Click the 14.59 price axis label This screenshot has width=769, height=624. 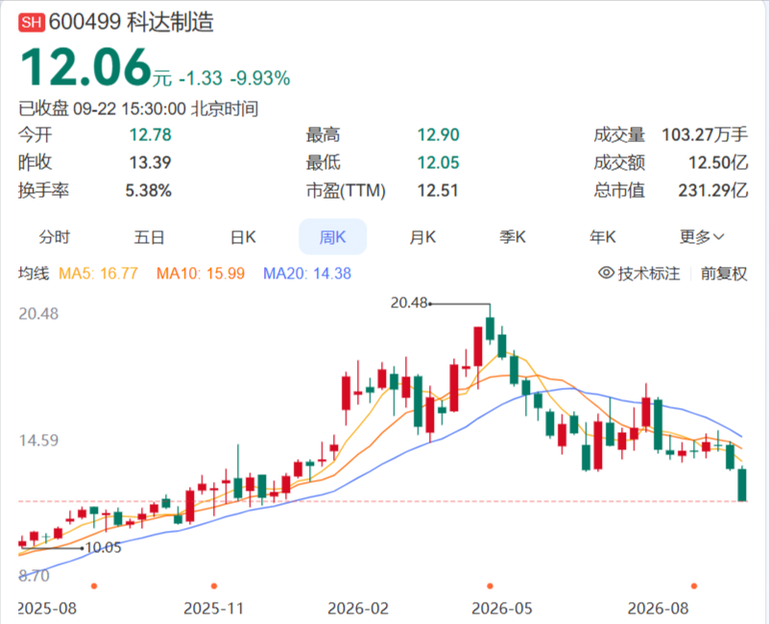point(38,441)
